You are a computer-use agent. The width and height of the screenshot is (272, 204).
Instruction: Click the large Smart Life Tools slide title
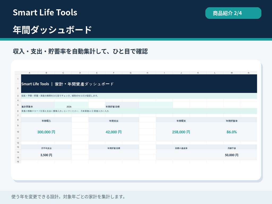[45, 12]
